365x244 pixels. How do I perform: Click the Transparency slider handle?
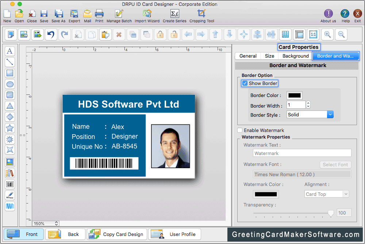coord(331,213)
